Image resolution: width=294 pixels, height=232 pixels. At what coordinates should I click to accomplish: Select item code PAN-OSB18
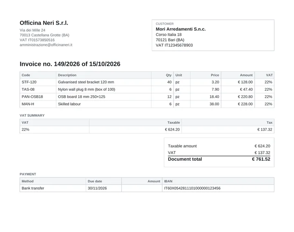(32, 96)
